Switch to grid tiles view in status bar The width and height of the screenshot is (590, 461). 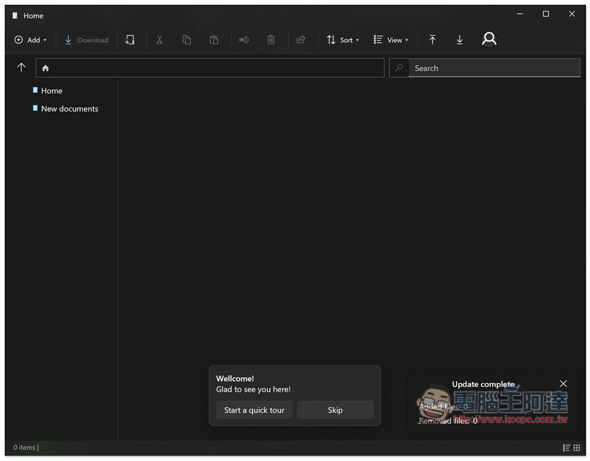click(577, 448)
